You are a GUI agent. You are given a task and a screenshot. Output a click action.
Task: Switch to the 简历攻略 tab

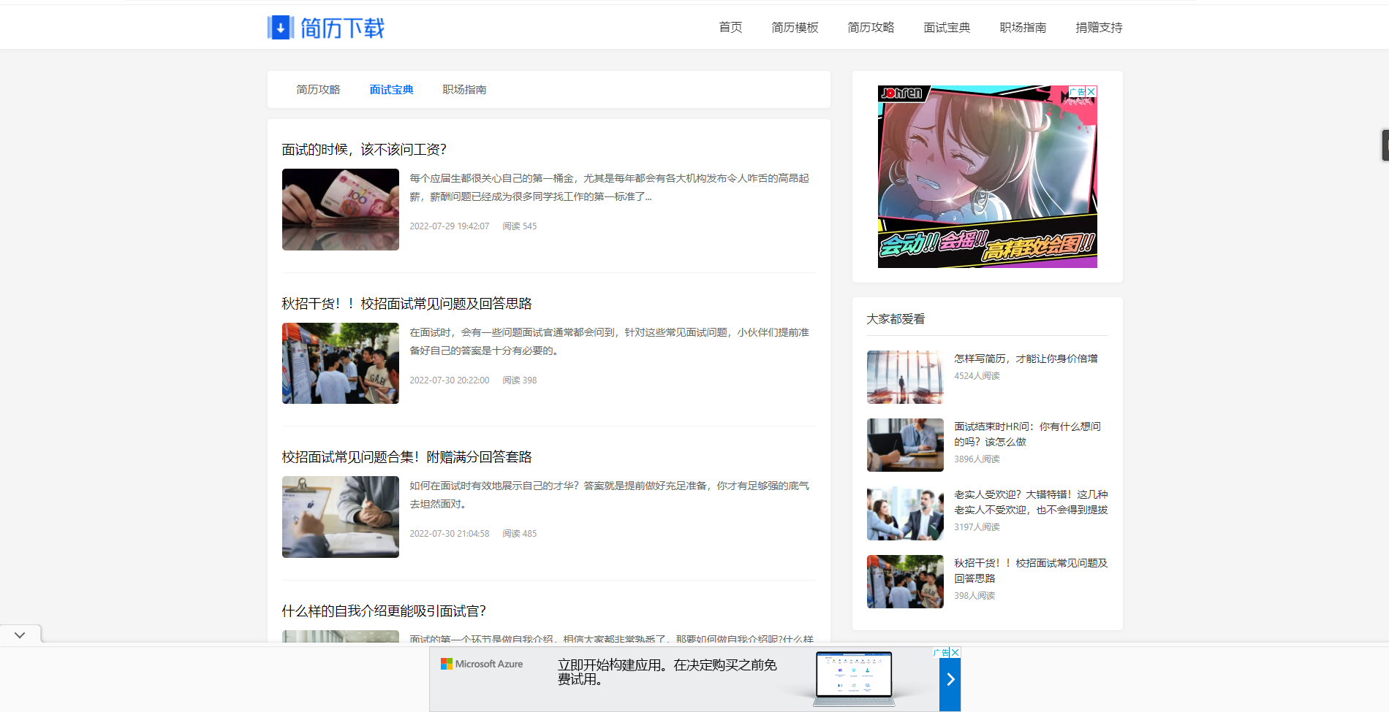tap(319, 89)
